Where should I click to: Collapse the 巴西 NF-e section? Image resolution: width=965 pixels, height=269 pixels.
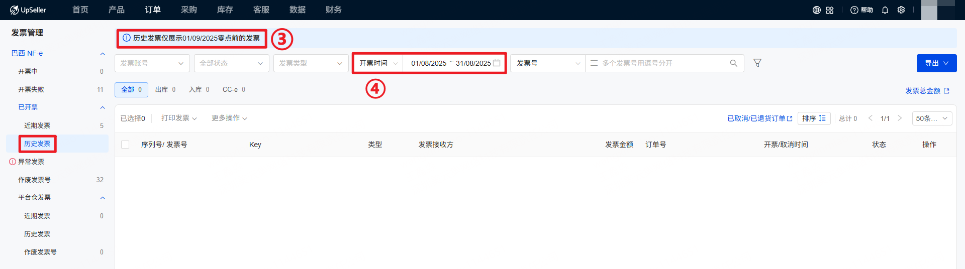[103, 54]
